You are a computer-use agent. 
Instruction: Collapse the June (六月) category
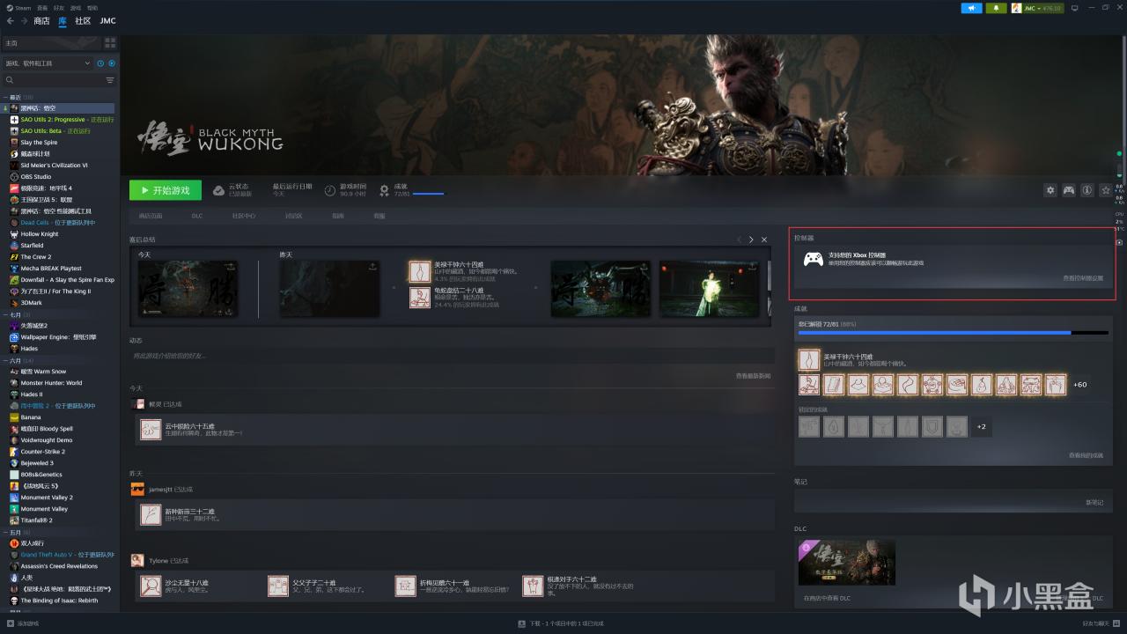pos(5,361)
